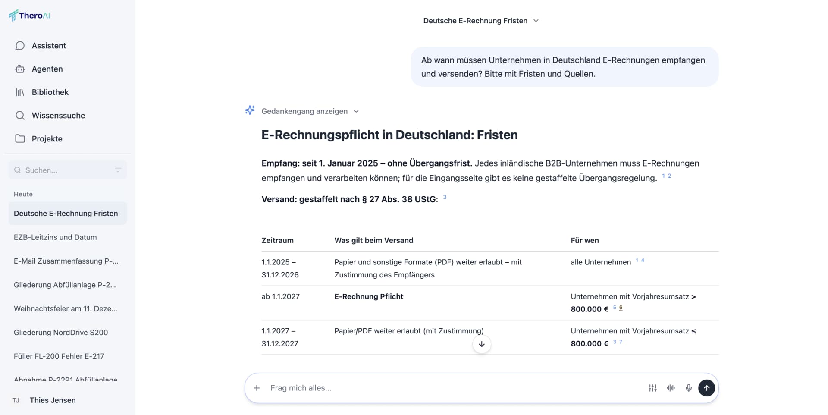
Task: Click the Heute section label
Action: pos(23,194)
